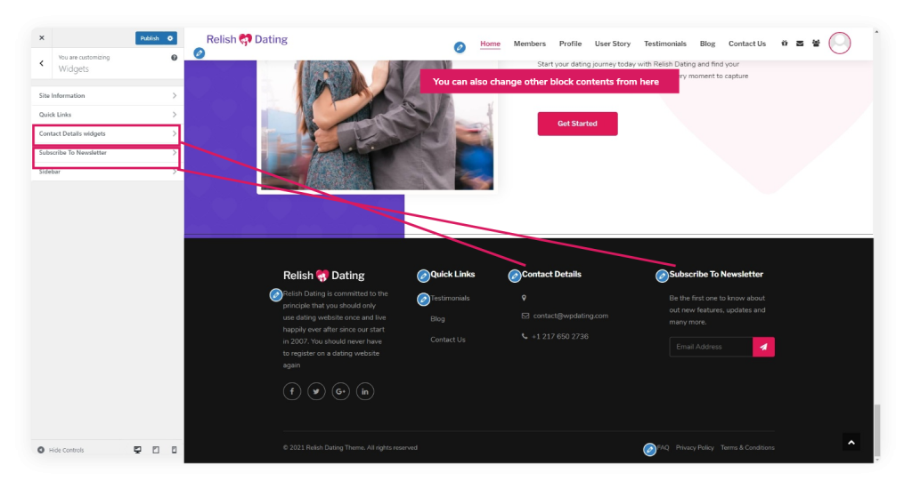Open the Google Plus social icon
This screenshot has width=912, height=489.
click(341, 391)
